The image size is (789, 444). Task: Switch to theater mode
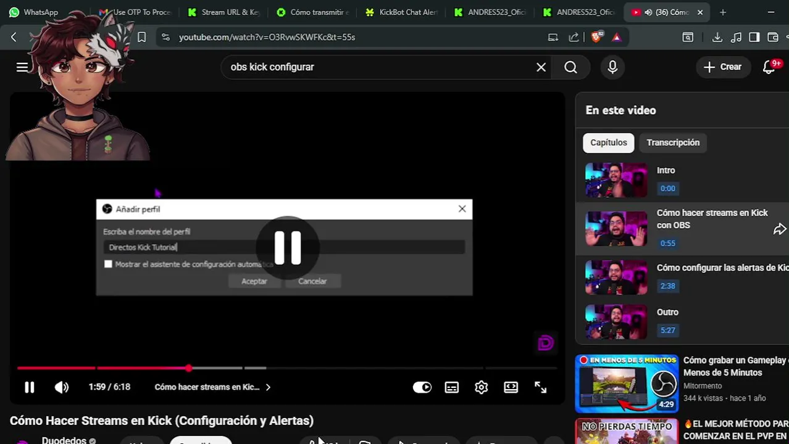(511, 387)
